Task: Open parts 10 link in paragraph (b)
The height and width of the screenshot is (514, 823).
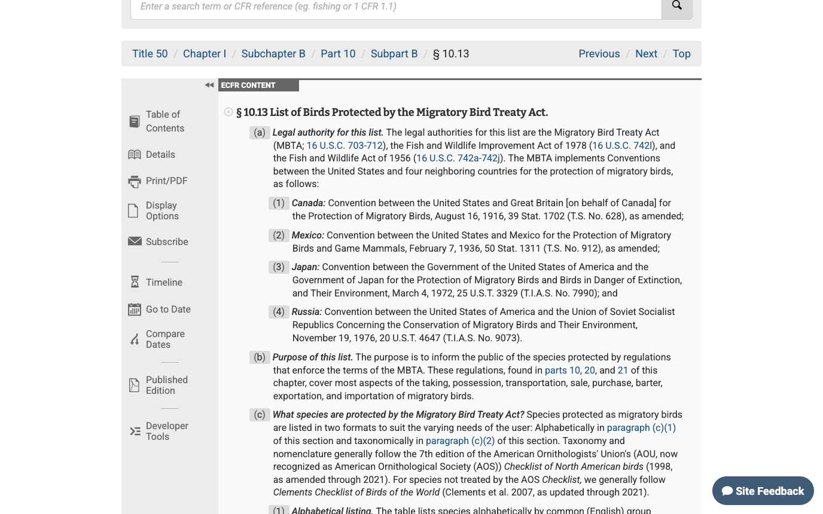Action: 562,370
